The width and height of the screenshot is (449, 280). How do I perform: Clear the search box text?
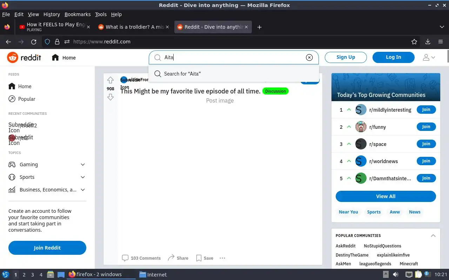(x=309, y=57)
